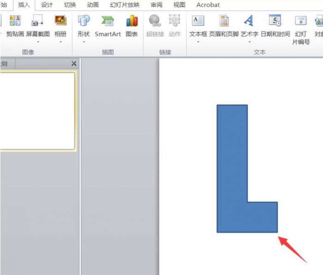Open Header and Footer (页眉和页脚)
The width and height of the screenshot is (323, 275).
[224, 26]
